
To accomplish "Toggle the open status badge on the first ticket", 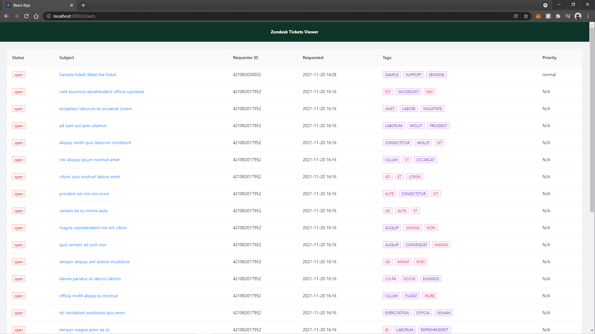I will coord(19,75).
